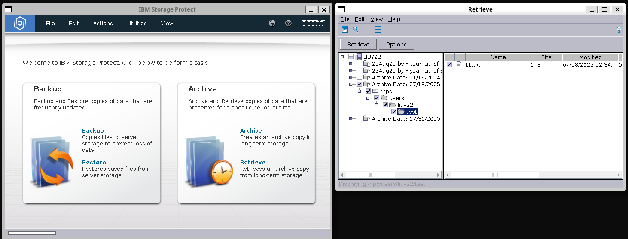Click the help icon at Retrieve toolbar's right end

[x=619, y=30]
